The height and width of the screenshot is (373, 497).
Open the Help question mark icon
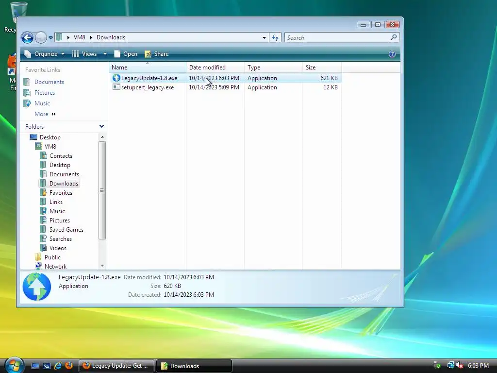coord(392,54)
